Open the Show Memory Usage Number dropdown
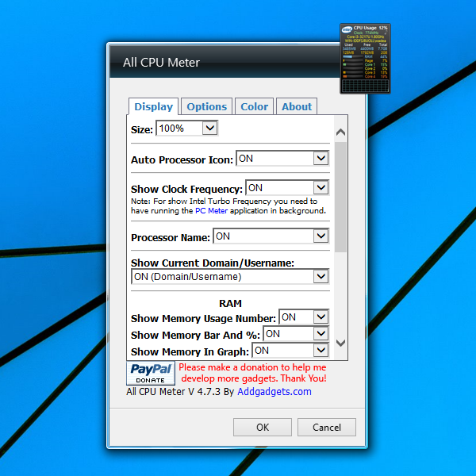 pos(304,317)
